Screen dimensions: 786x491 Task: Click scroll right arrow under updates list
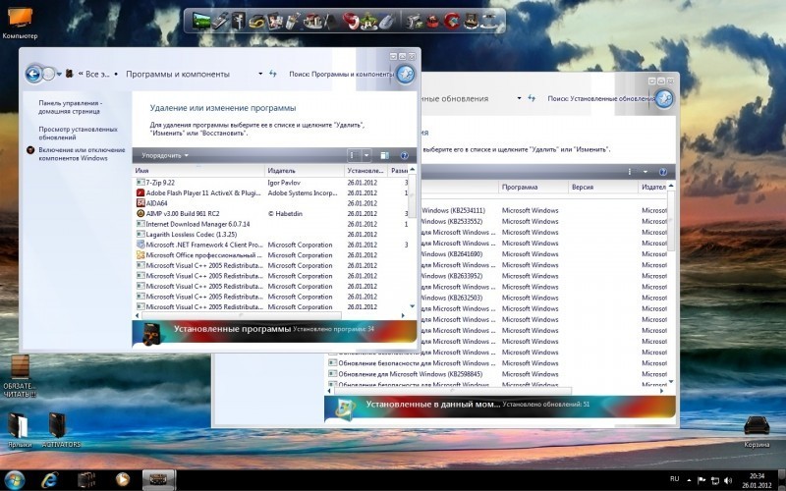pyautogui.click(x=661, y=391)
